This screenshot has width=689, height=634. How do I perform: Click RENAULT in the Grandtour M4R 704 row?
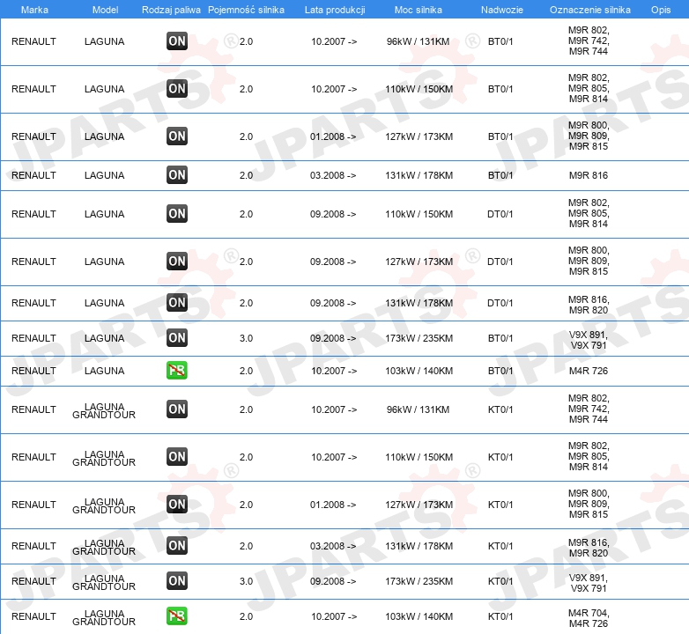[33, 617]
